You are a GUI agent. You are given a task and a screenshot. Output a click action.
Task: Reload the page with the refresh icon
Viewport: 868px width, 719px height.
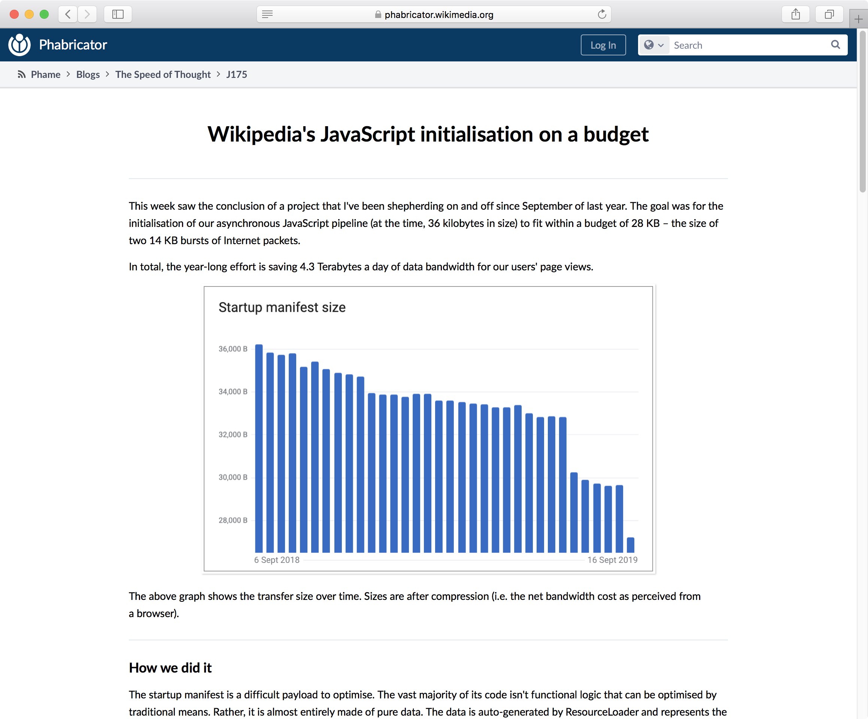point(602,15)
